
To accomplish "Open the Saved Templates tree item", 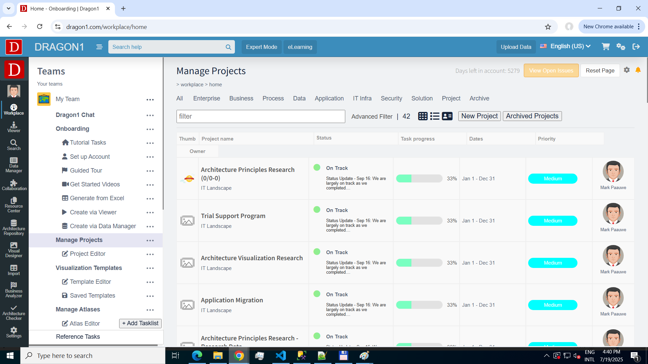I will pos(89,296).
